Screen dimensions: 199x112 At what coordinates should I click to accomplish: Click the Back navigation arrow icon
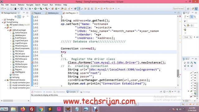click(x=111, y=9)
